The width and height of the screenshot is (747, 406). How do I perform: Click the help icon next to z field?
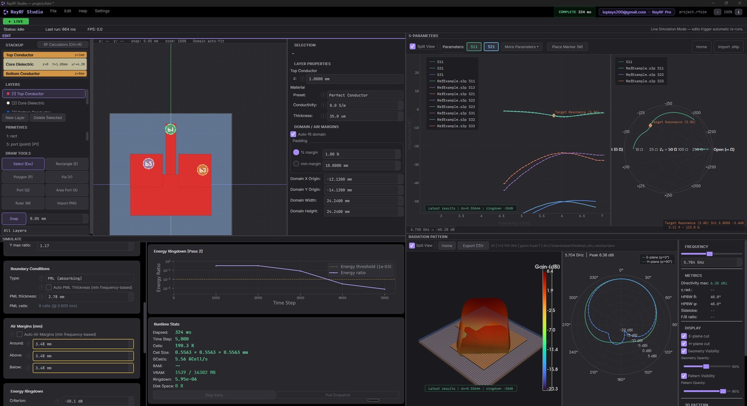[x=302, y=79]
